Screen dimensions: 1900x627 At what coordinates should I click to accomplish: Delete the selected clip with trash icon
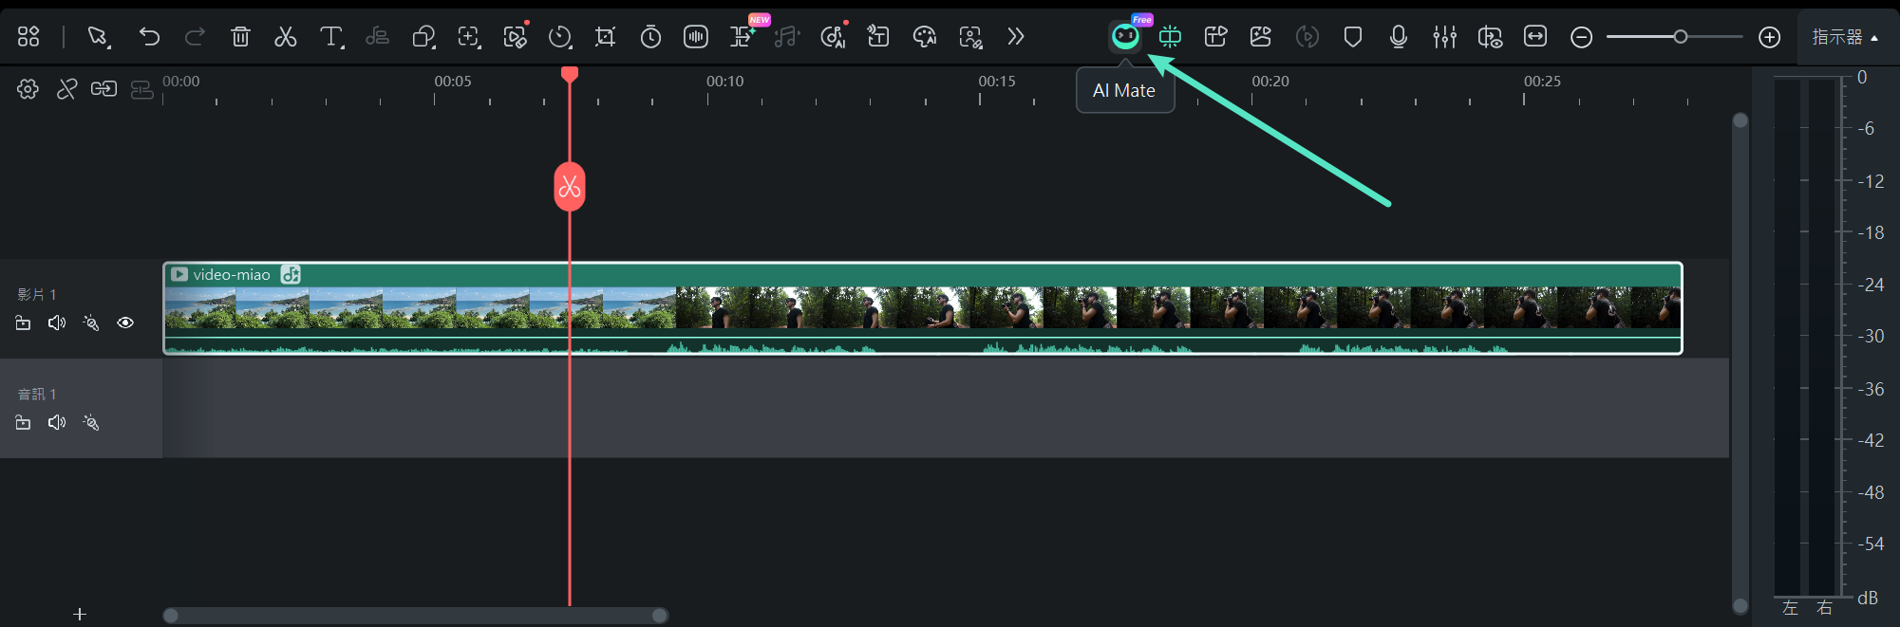[x=240, y=37]
